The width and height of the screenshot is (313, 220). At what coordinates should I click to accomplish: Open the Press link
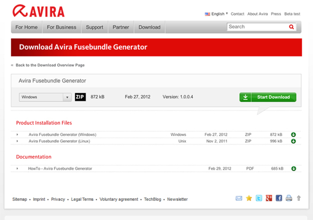[276, 14]
